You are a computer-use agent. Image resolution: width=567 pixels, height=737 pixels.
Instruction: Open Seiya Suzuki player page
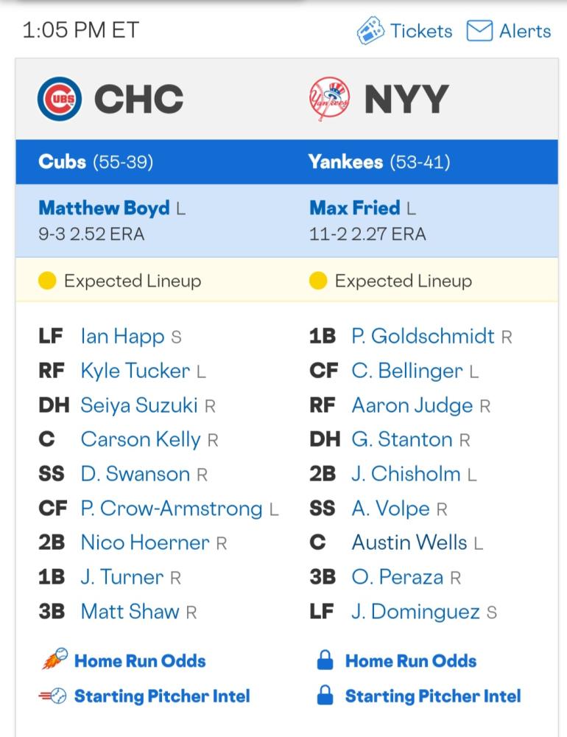click(x=139, y=405)
